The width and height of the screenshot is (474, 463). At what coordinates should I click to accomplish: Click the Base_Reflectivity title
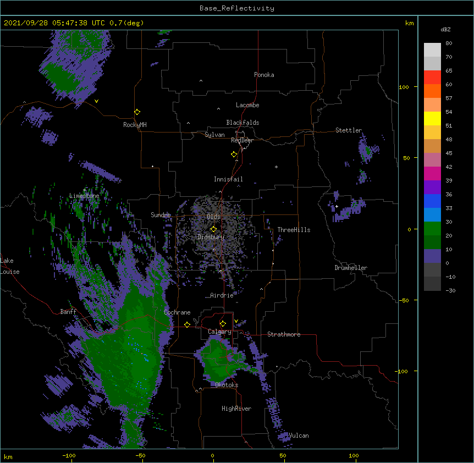(237, 8)
